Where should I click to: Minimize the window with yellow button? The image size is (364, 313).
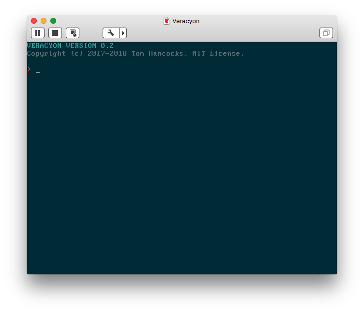click(x=44, y=21)
